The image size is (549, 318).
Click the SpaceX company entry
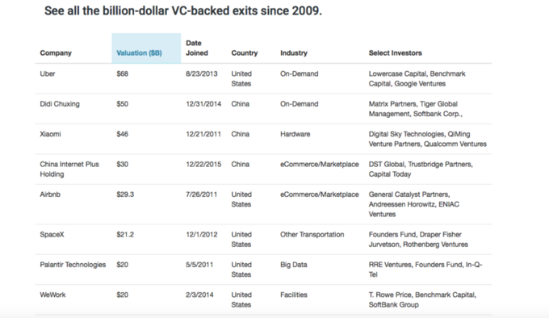(x=52, y=234)
